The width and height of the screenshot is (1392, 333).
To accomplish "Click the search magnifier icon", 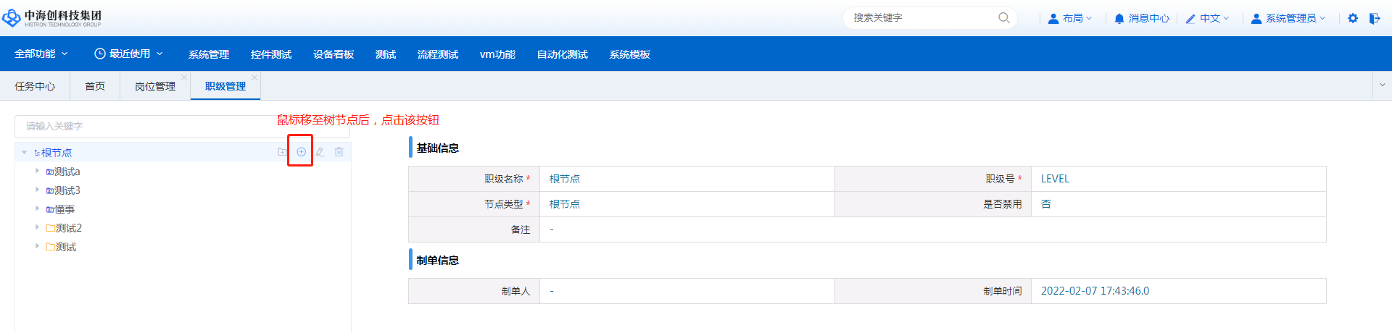I will pos(1004,18).
